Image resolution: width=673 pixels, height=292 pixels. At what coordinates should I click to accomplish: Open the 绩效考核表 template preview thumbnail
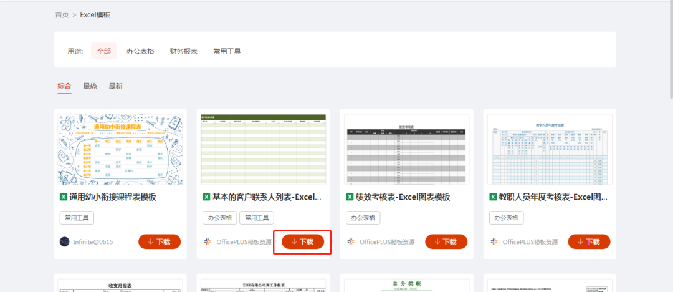[x=406, y=149]
